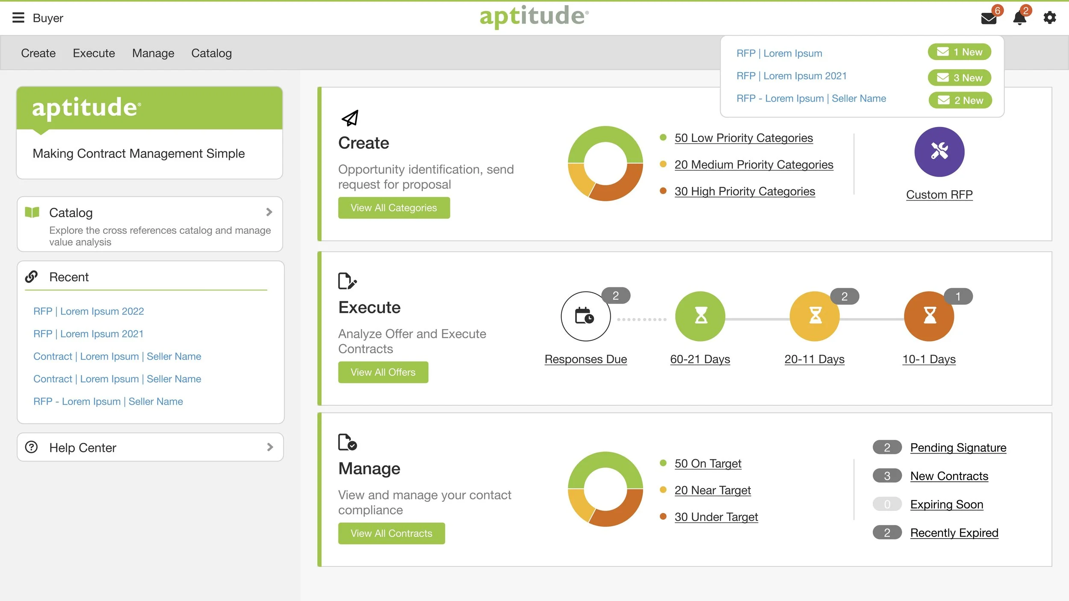The width and height of the screenshot is (1069, 601).
Task: Open 30 High Priority Categories link
Action: pyautogui.click(x=744, y=191)
